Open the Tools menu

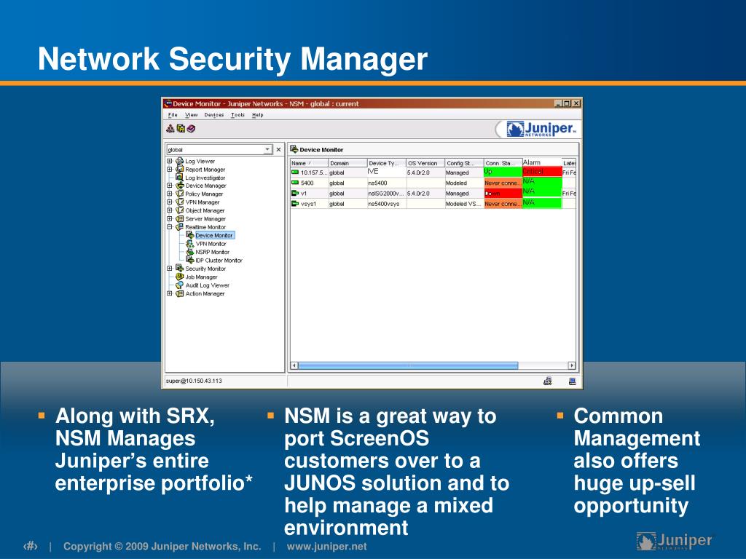(x=237, y=115)
